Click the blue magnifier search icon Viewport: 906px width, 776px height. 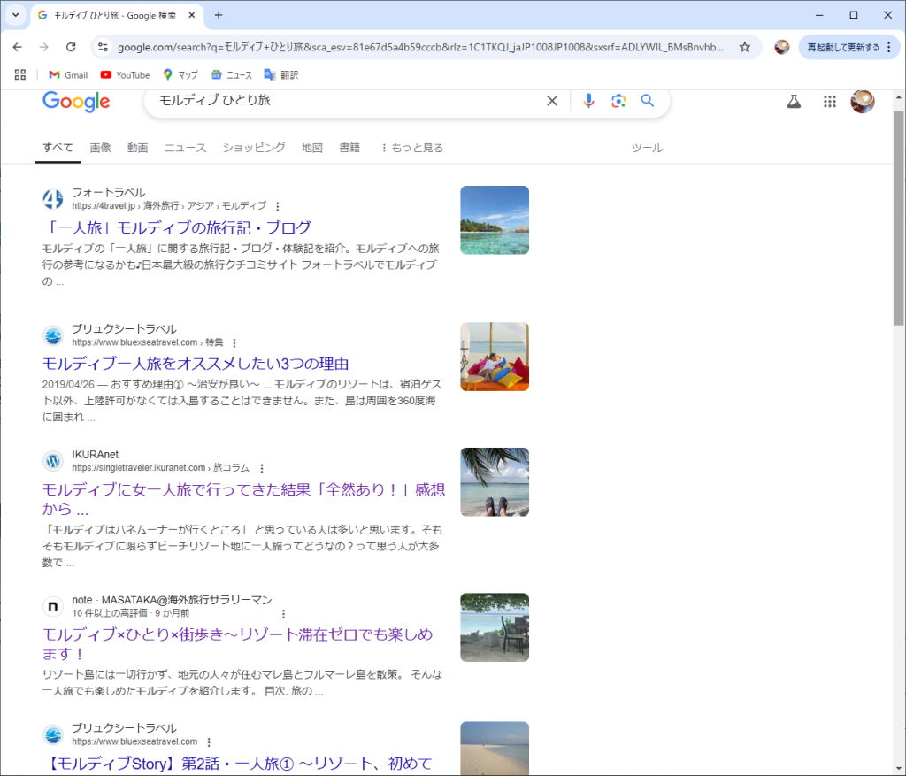tap(648, 101)
